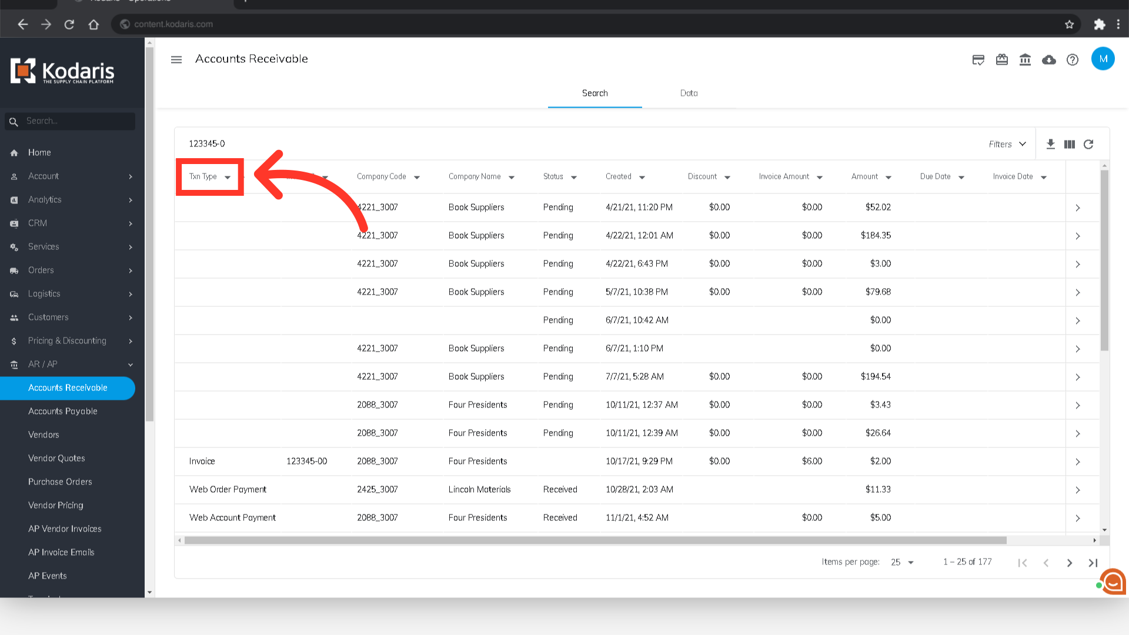
Task: Expand the Filters dropdown
Action: (1007, 144)
